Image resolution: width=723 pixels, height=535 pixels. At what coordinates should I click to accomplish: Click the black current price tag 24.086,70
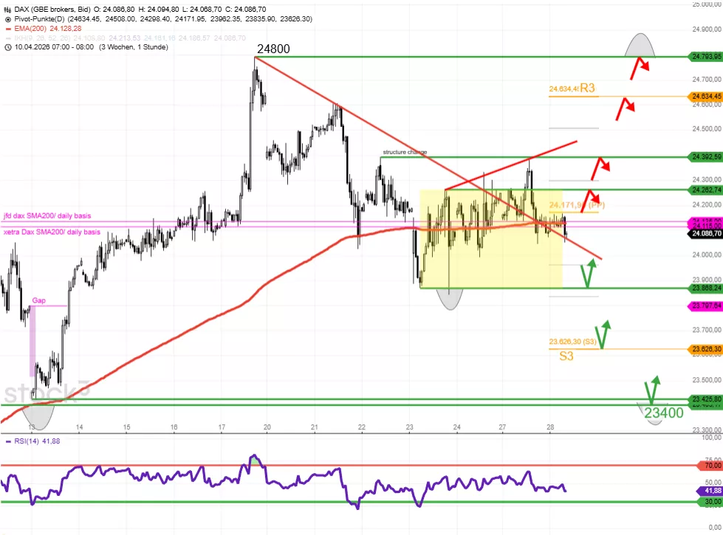pos(705,235)
